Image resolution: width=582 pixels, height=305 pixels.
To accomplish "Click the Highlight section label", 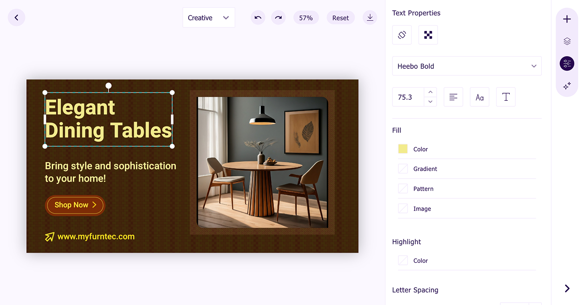I will coord(406,242).
